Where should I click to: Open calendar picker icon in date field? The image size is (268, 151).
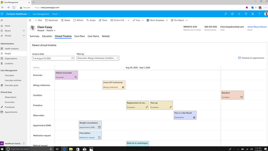coord(72,58)
